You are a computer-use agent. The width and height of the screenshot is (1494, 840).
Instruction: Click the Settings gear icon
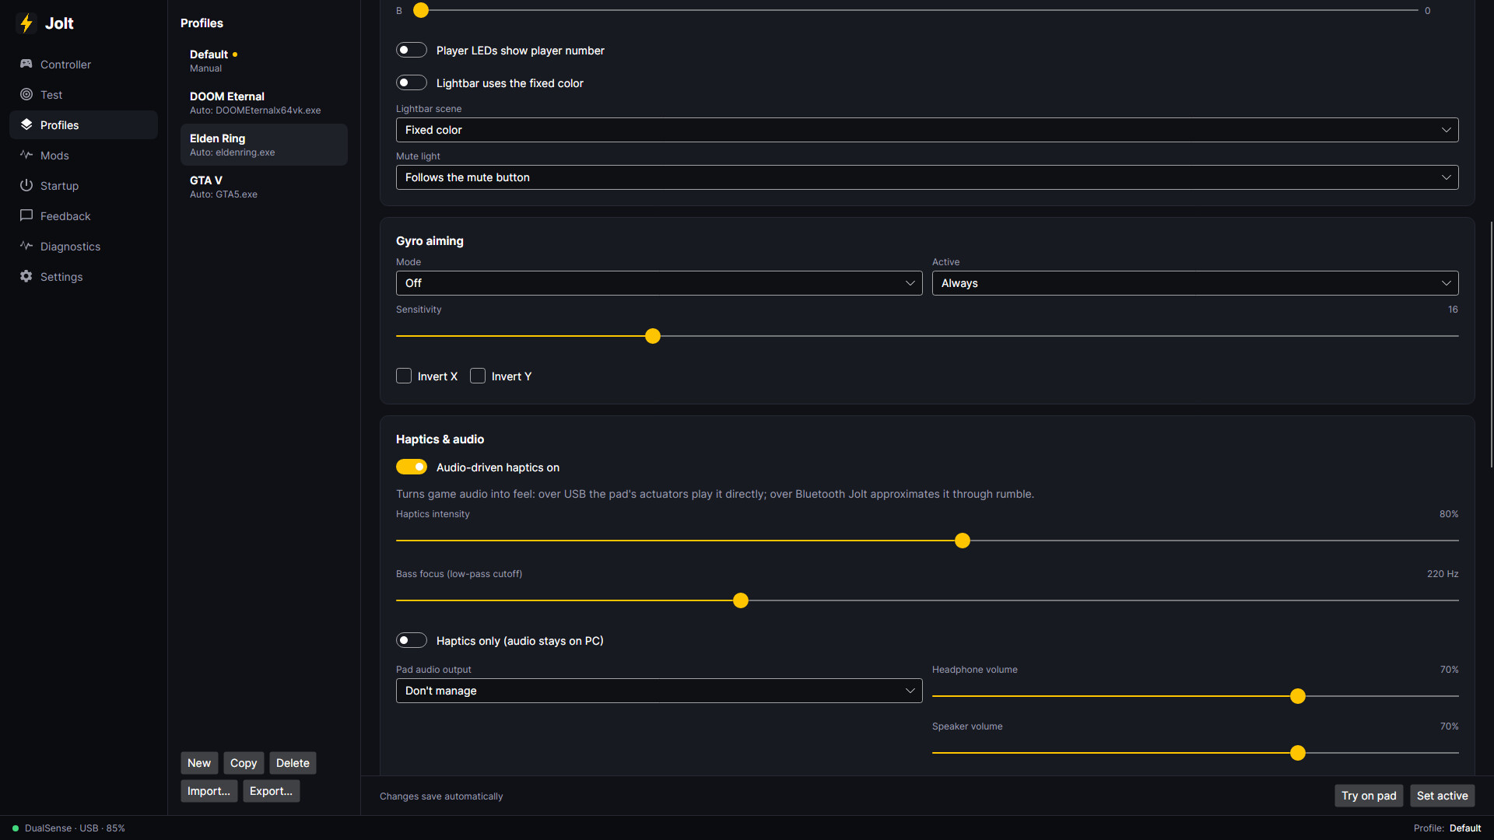tap(26, 276)
